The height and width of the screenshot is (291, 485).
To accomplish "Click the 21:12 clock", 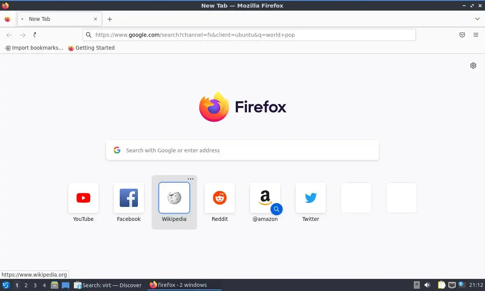I will click(476, 285).
